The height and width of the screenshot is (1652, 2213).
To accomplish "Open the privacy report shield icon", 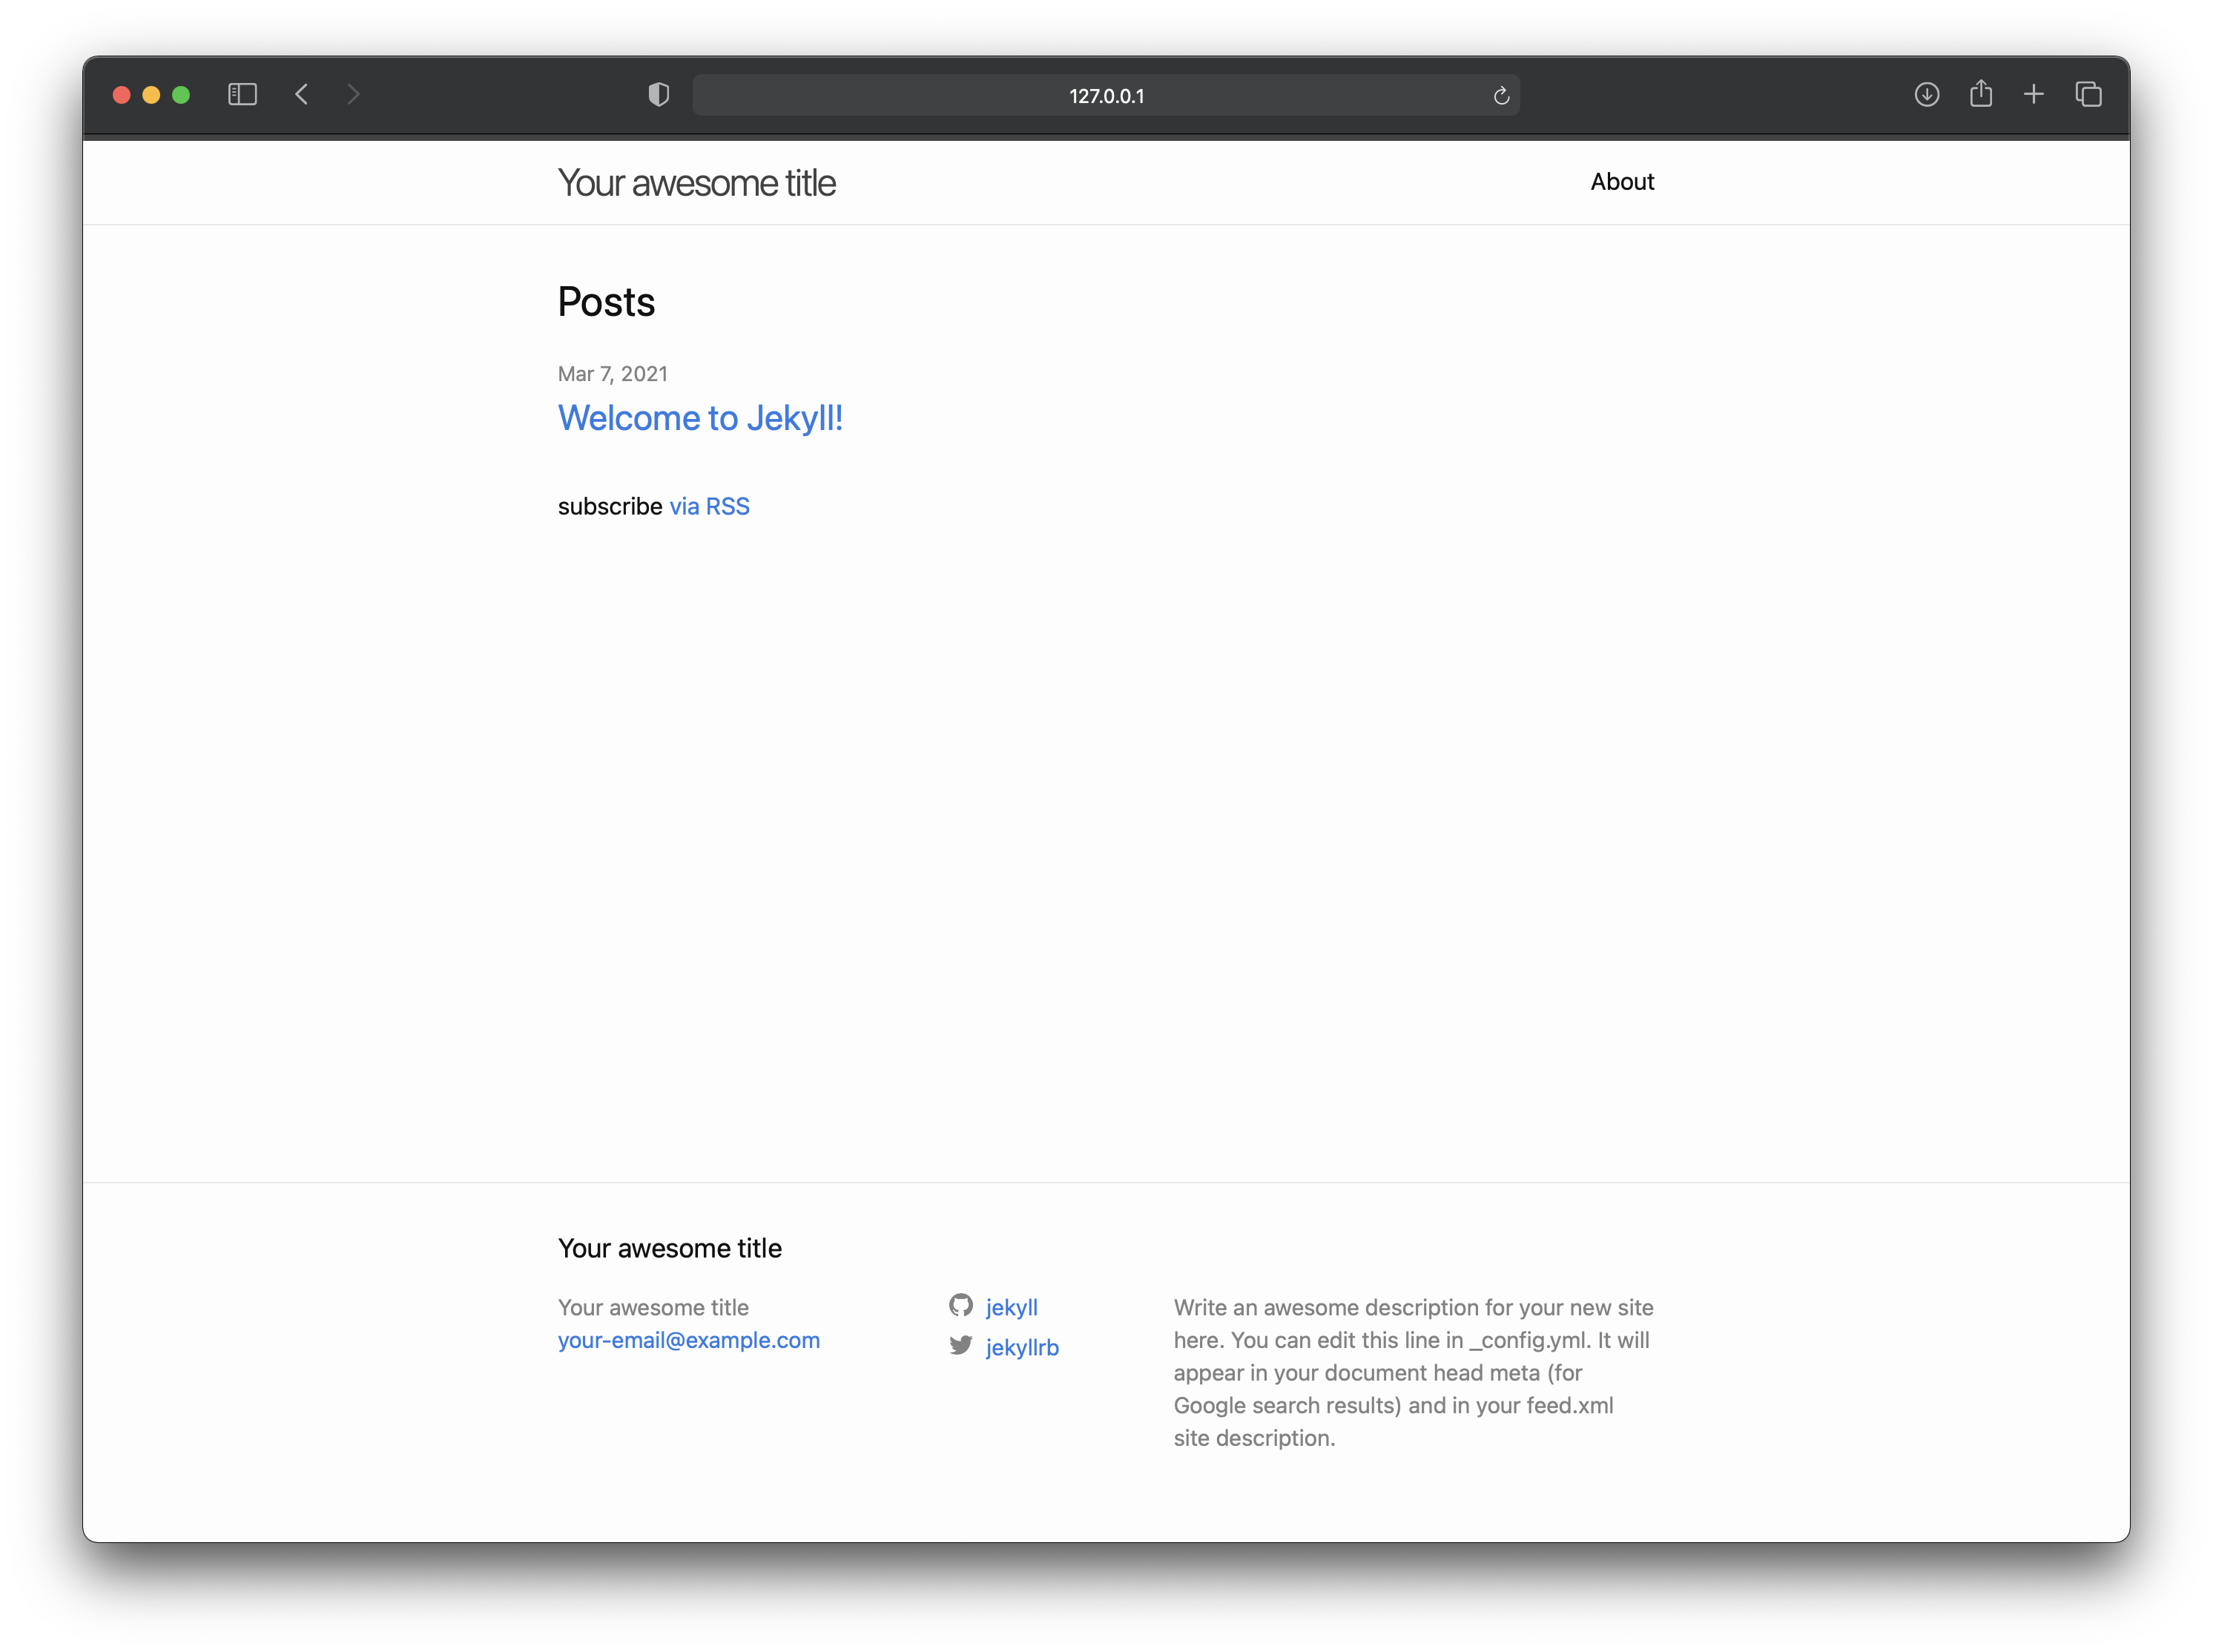I will (658, 95).
